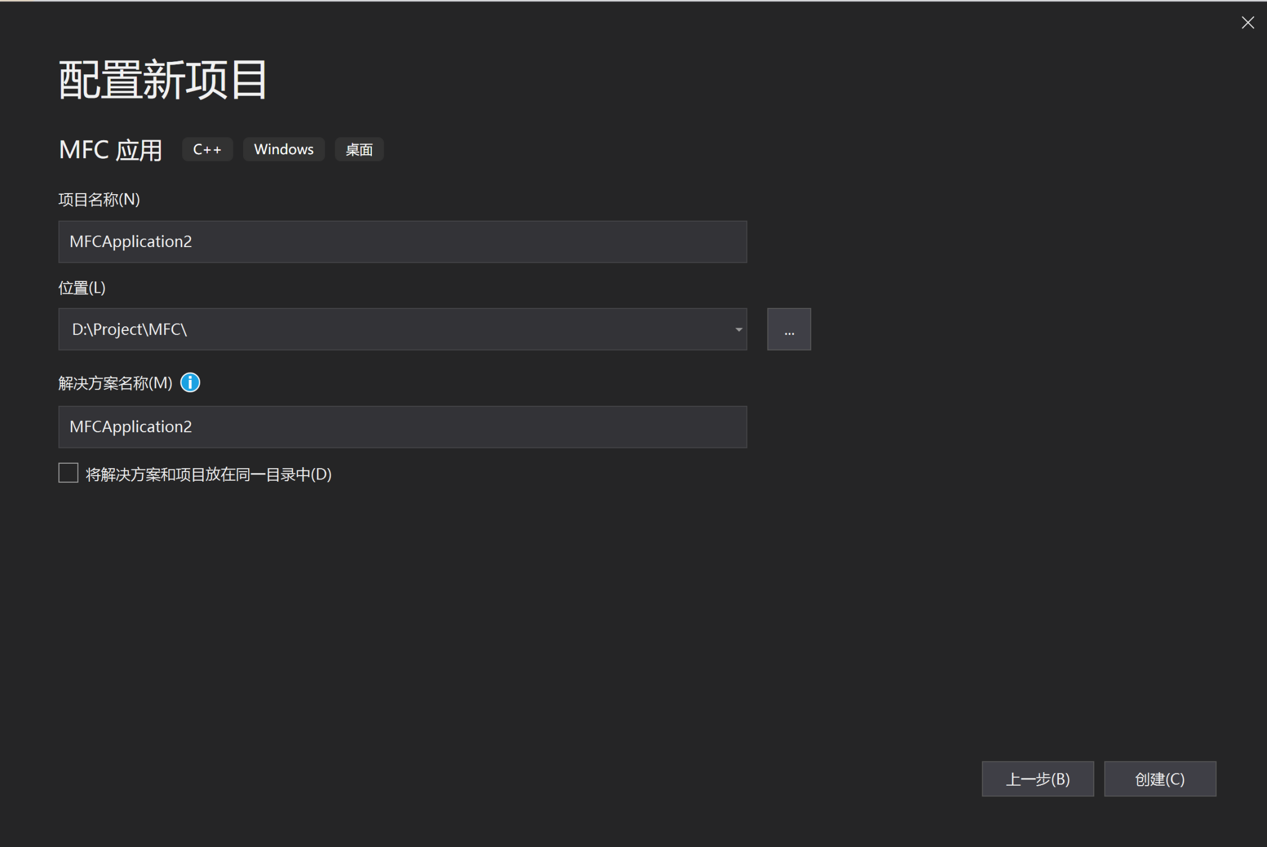Click inside the 位置 path field showing D:\Project\MFC\
This screenshot has height=847, width=1267.
pyautogui.click(x=394, y=329)
